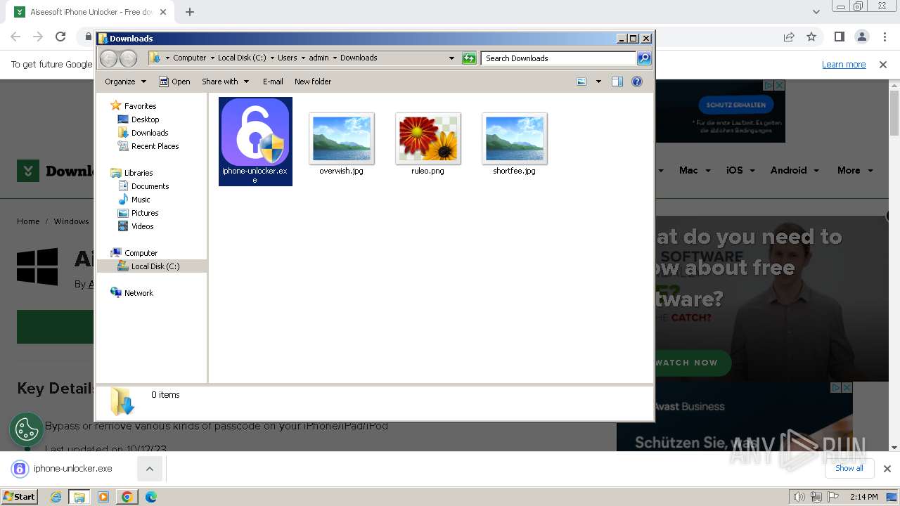Click Users in the address breadcrumb
The width and height of the screenshot is (900, 506).
click(x=287, y=58)
